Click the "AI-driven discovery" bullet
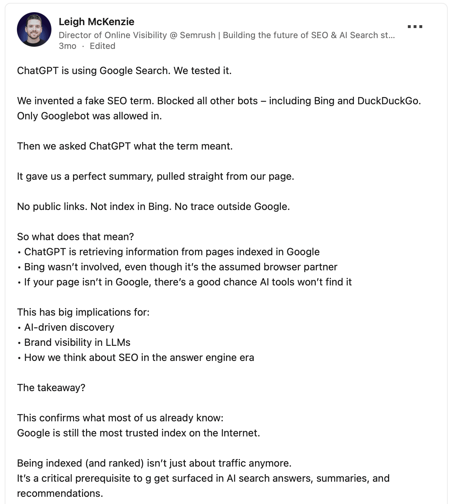The image size is (451, 504). coord(69,327)
